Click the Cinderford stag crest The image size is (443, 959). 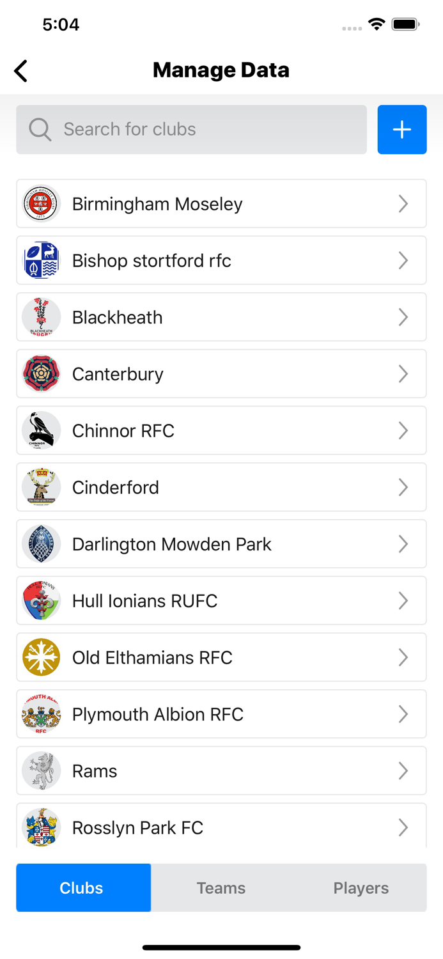point(41,487)
